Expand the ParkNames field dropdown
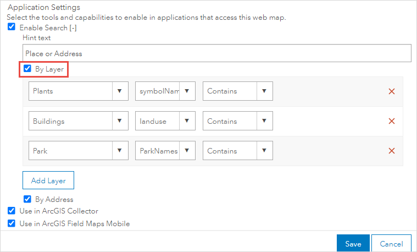The height and width of the screenshot is (252, 417). tap(165, 151)
